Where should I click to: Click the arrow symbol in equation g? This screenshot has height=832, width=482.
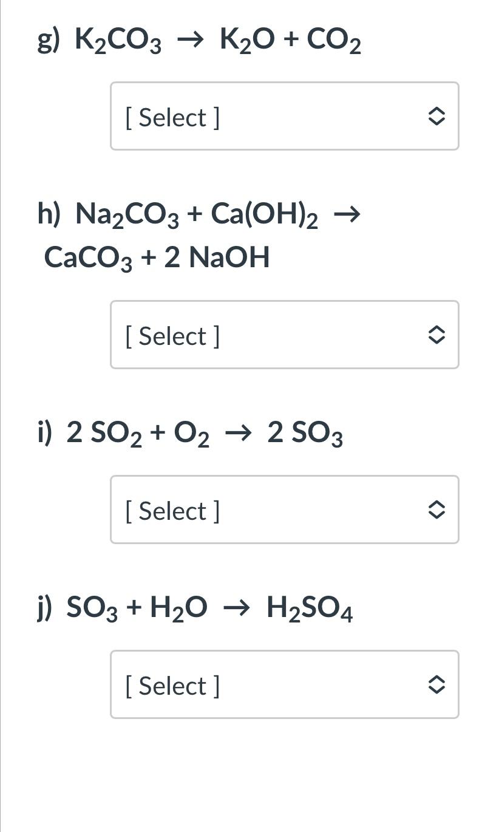189,39
